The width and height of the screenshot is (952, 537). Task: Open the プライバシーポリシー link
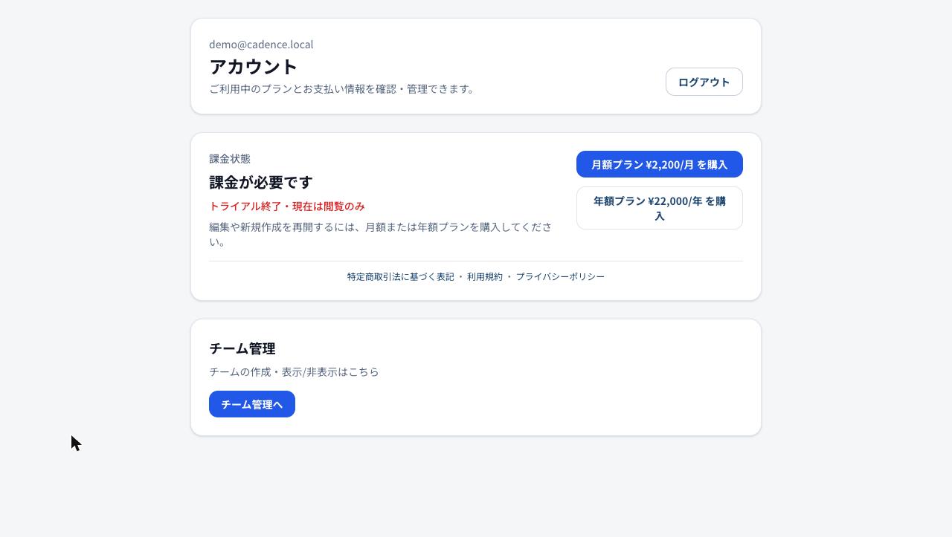[x=560, y=276]
